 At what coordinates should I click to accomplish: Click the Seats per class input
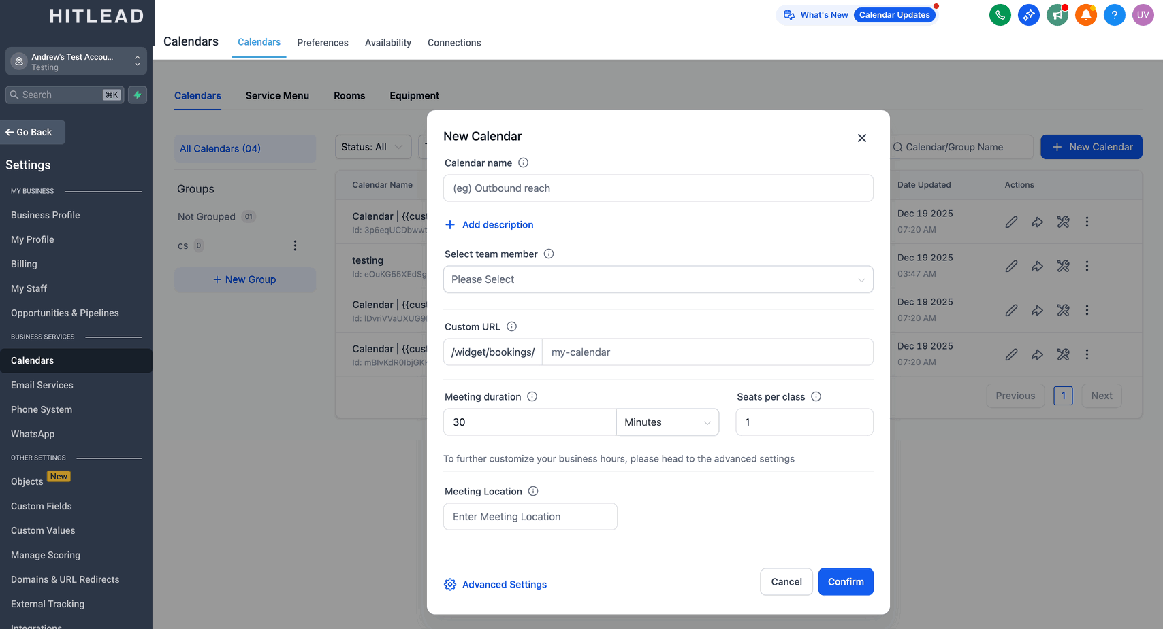[x=804, y=422]
